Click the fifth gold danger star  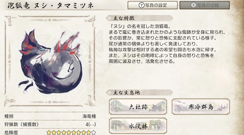pos(69,133)
